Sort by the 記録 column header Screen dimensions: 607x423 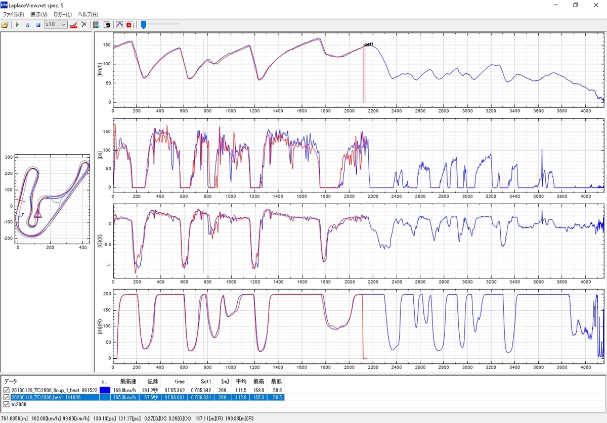coord(150,382)
